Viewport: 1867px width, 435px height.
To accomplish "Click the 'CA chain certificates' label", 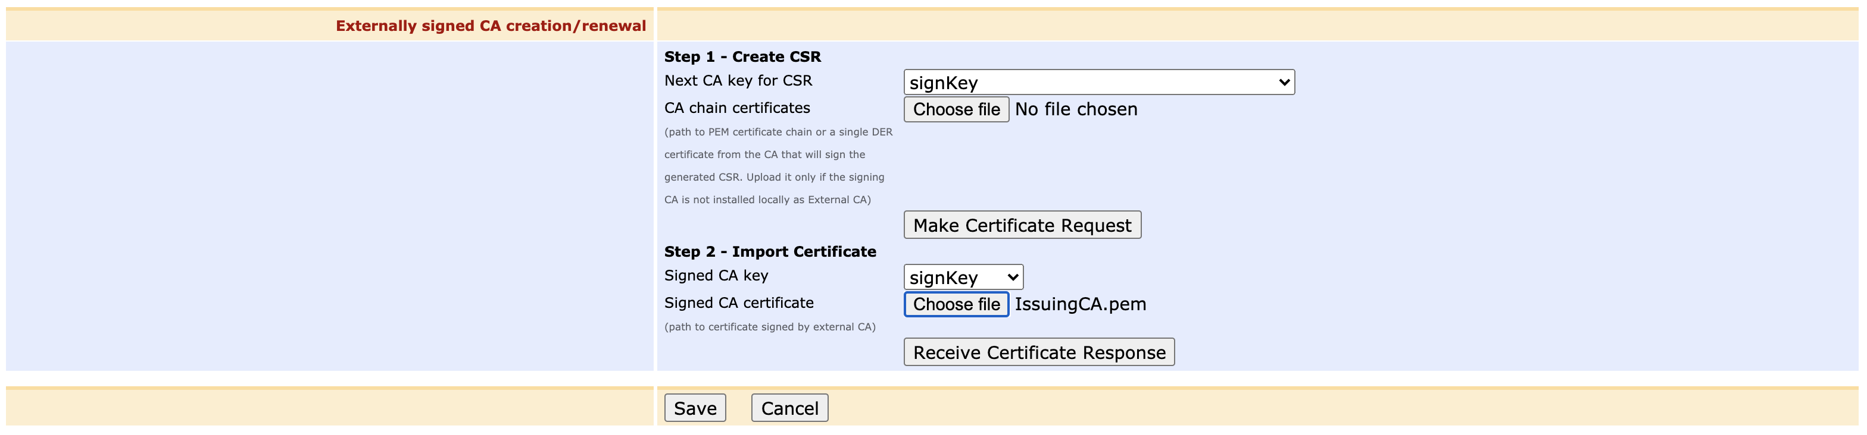I will (x=736, y=108).
